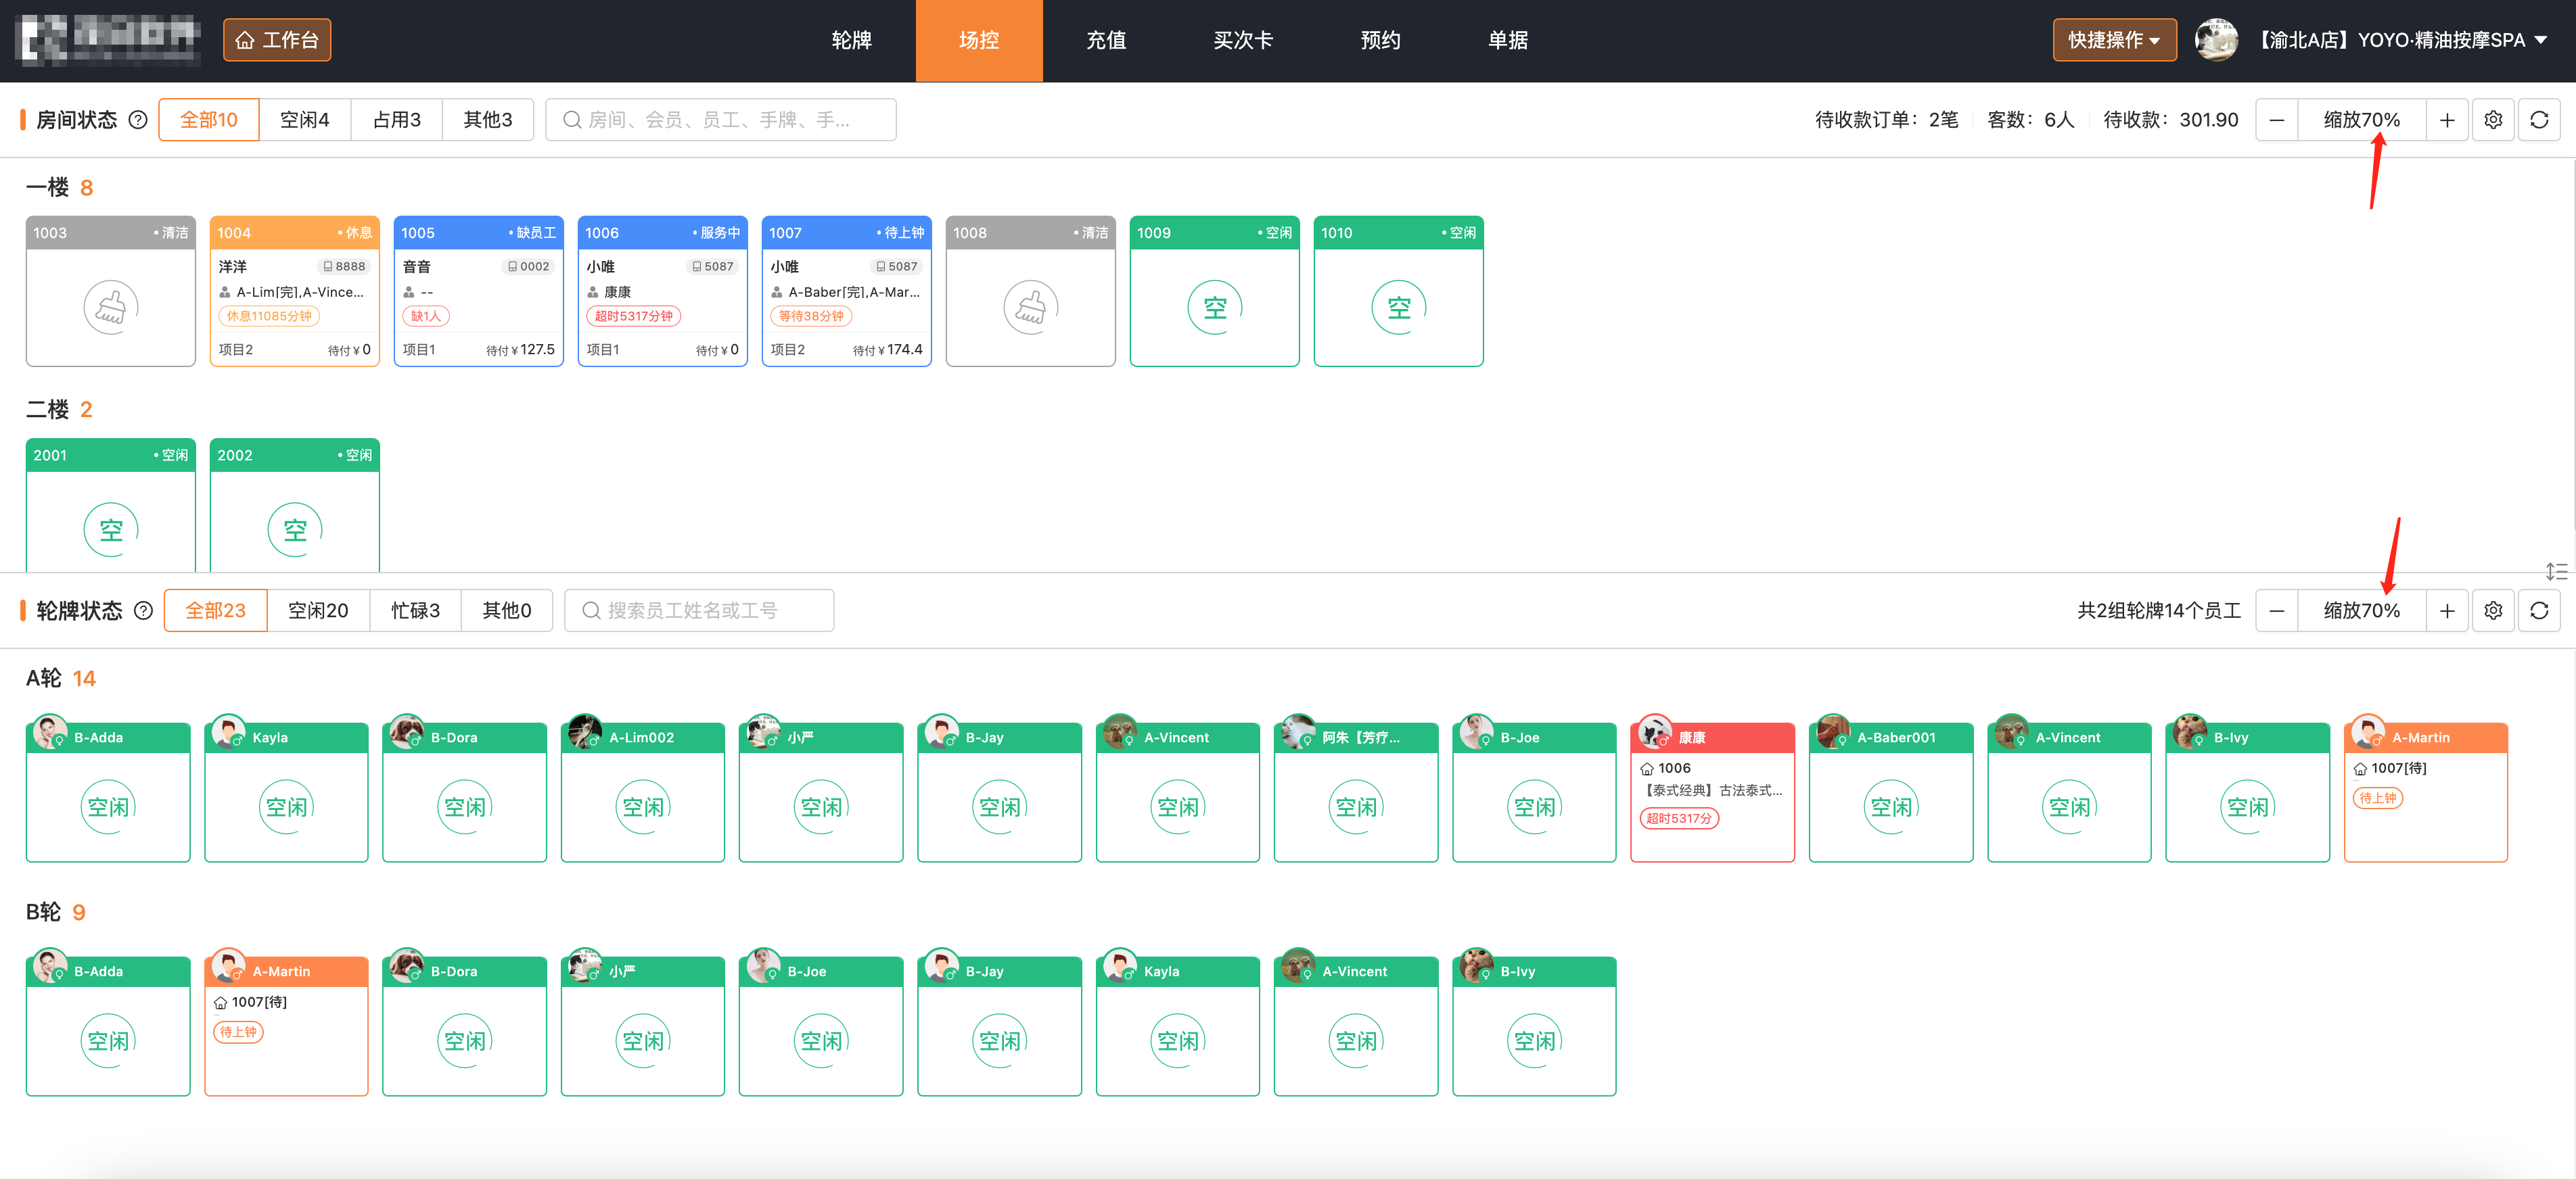Go to 工作台 home button

pos(276,40)
